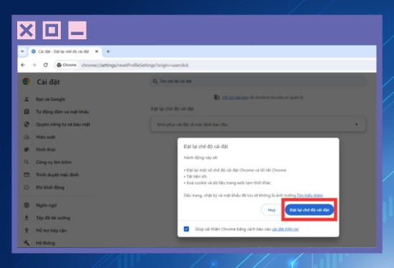Click the search magnifier icon in settings
Viewport: 394px width, 268px height.
coord(155,81)
